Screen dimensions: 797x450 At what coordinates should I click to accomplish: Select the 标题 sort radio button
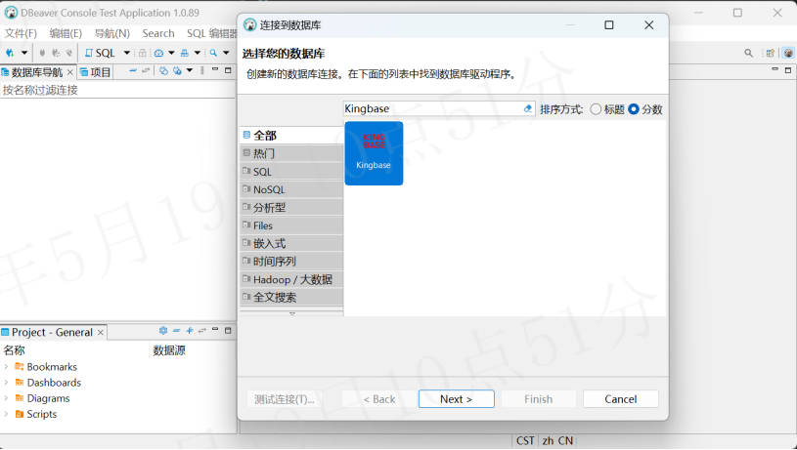[x=596, y=109]
